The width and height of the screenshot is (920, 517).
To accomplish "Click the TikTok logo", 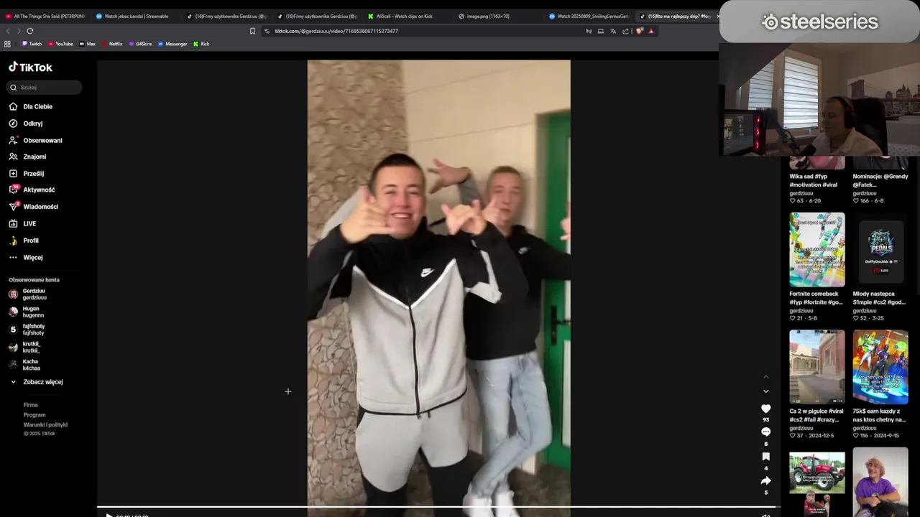I will [30, 67].
